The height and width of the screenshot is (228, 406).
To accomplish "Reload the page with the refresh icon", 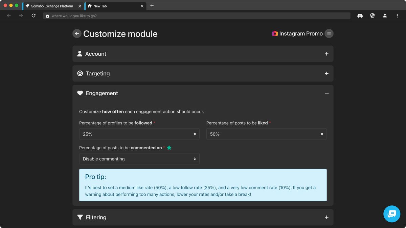I will click(x=33, y=16).
